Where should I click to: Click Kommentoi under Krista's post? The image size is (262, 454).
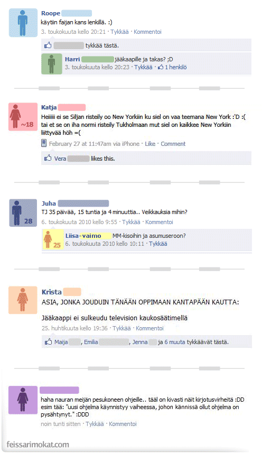pyautogui.click(x=149, y=328)
